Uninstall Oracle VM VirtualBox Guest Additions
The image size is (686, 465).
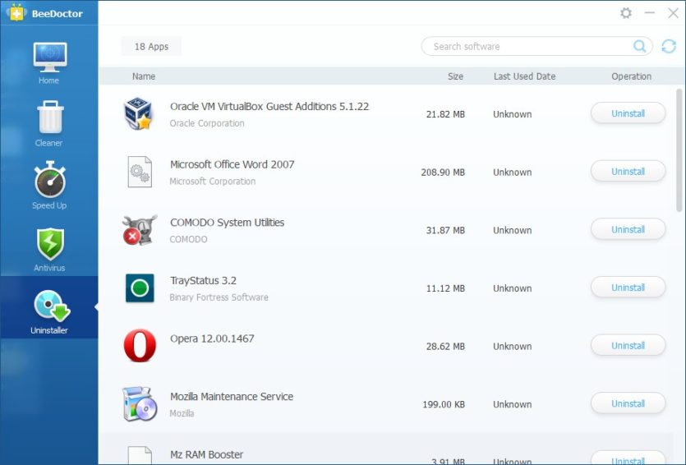628,113
